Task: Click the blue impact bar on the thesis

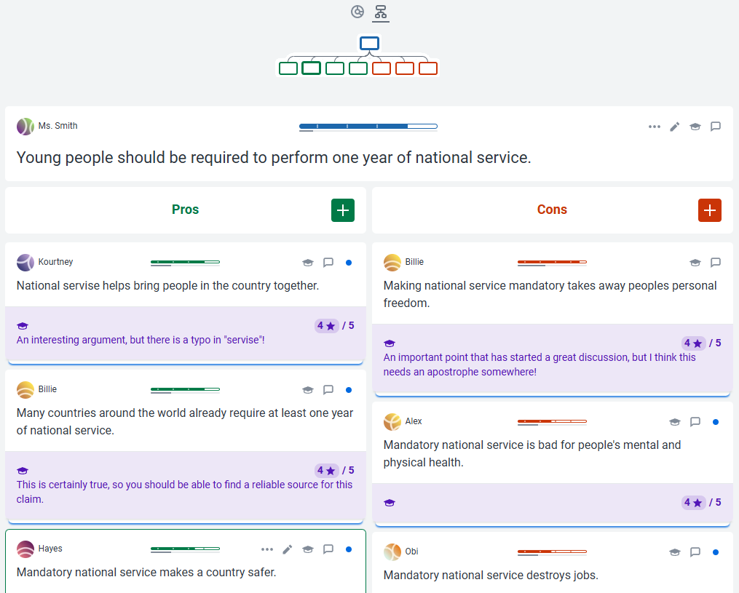Action: pos(368,127)
